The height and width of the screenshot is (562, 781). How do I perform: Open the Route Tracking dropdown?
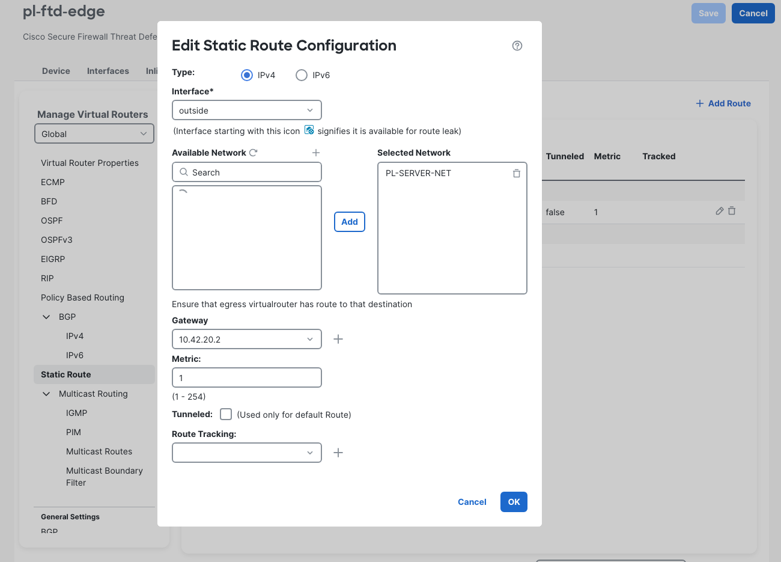point(247,453)
